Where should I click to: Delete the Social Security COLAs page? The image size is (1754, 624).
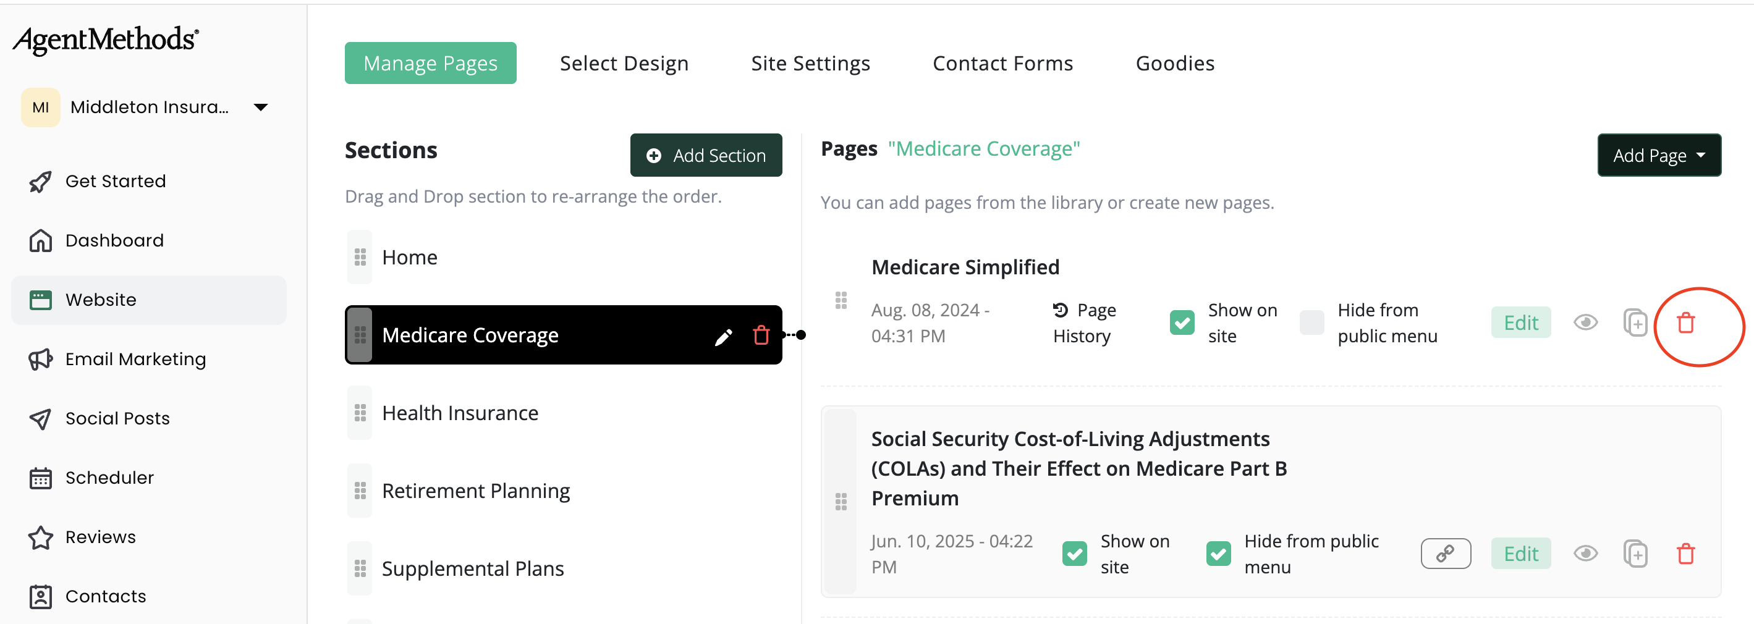click(x=1685, y=554)
